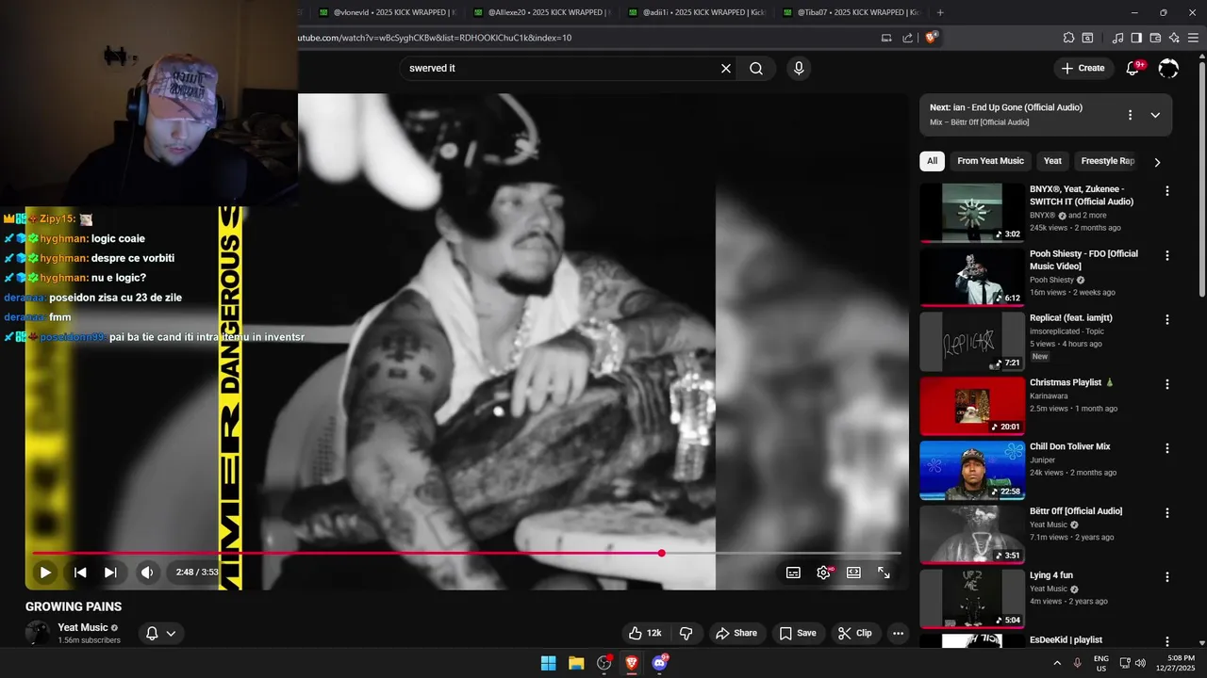Switch to @Tiba07 KICK WRAPPED tab
Screen dimensions: 1207x678
851,12
